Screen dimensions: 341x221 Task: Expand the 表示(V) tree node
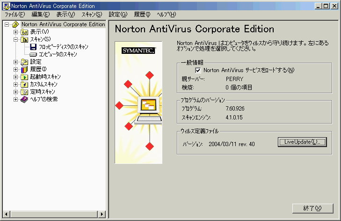click(x=15, y=32)
